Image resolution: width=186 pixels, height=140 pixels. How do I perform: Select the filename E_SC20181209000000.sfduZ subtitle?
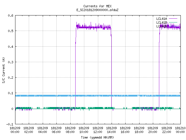[97, 10]
